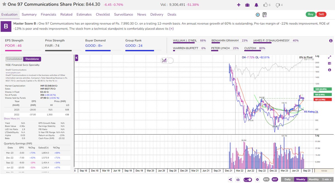This screenshot has width=335, height=183.
Task: Open the Financials tab
Action: 48,14
